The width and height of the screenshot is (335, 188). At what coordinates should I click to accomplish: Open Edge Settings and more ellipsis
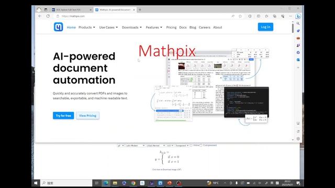pos(291,16)
